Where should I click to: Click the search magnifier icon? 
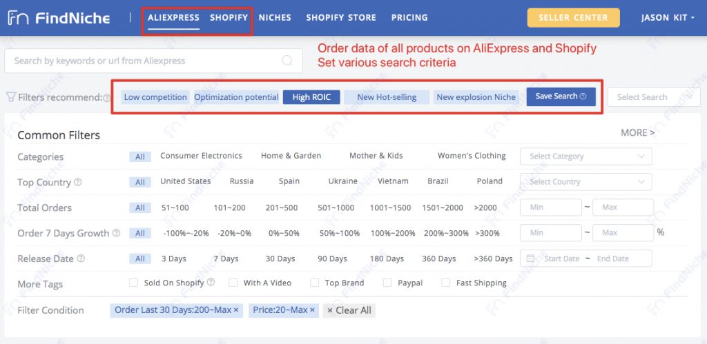(x=287, y=61)
